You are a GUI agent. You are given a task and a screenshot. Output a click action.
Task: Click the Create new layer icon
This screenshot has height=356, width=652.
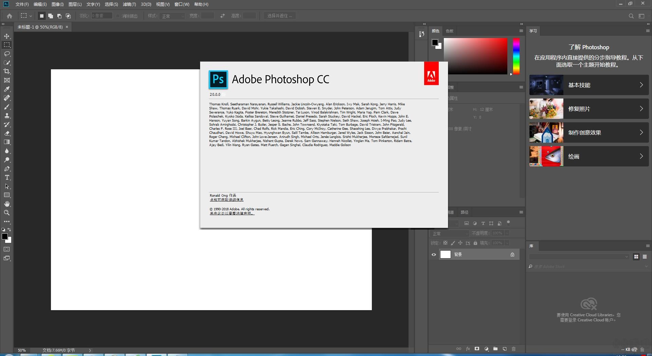coord(505,349)
